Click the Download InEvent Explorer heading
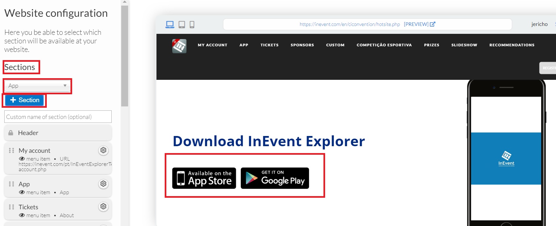This screenshot has height=226, width=556. pos(269,141)
